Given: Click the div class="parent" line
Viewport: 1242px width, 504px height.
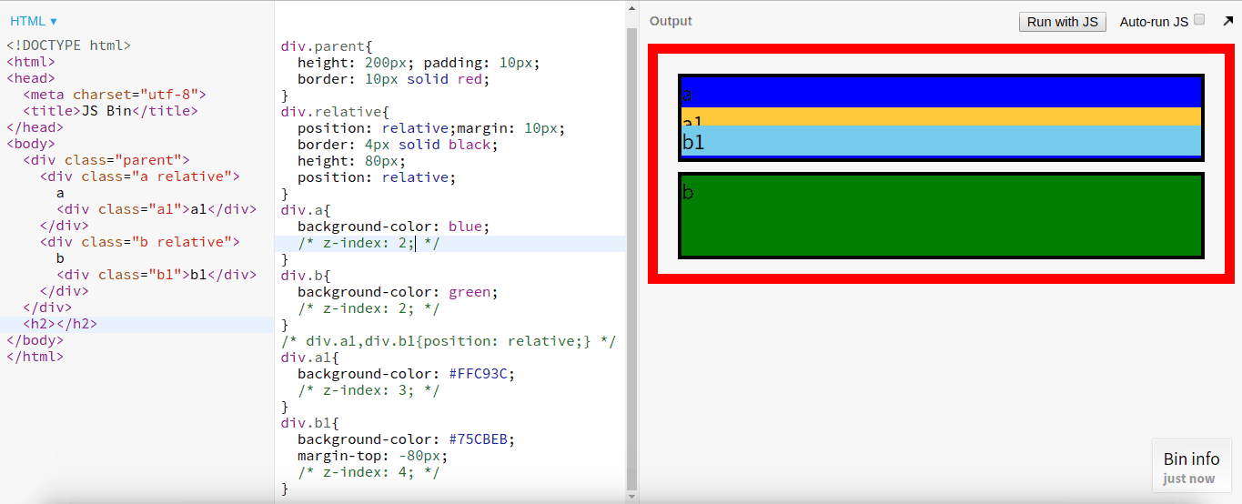Looking at the screenshot, I should point(106,160).
